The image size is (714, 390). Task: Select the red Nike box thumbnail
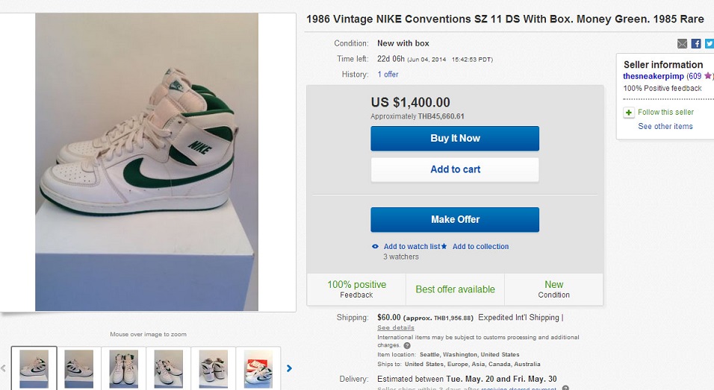click(258, 368)
